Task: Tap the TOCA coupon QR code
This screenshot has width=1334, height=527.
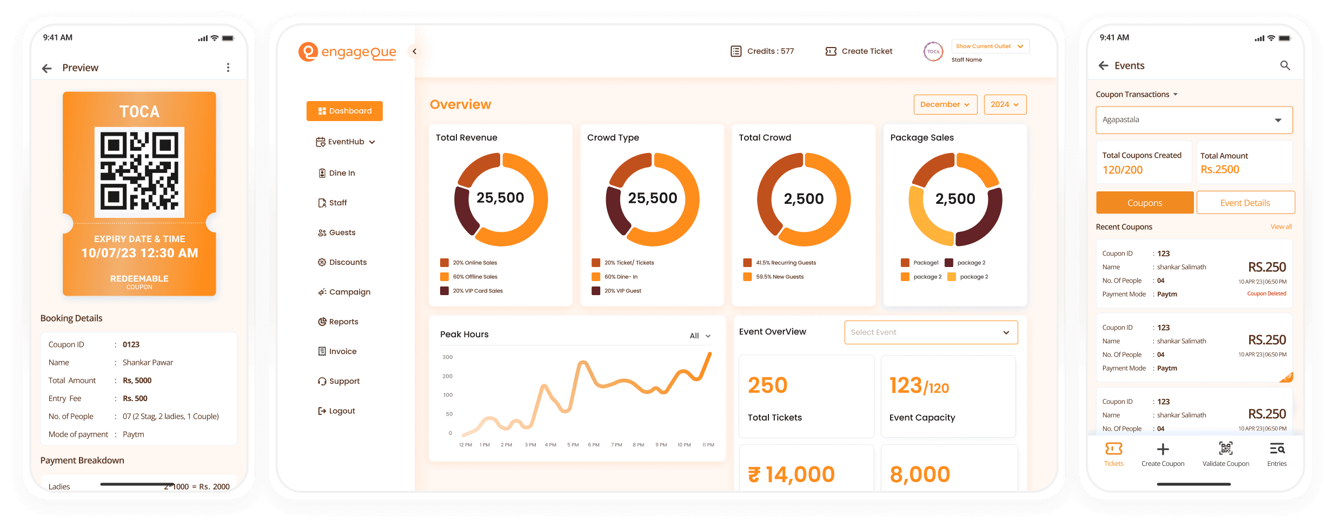Action: [140, 172]
